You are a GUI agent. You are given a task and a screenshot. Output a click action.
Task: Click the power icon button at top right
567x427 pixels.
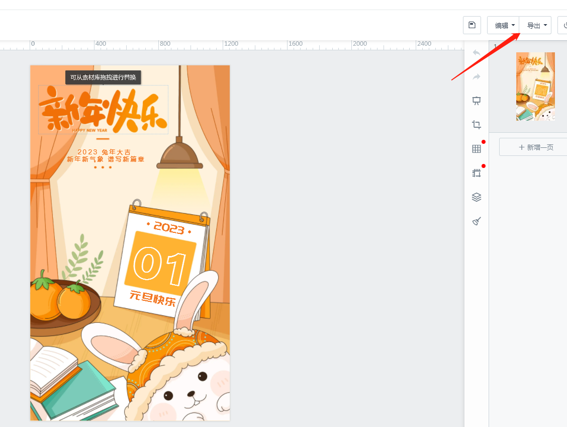coord(563,25)
